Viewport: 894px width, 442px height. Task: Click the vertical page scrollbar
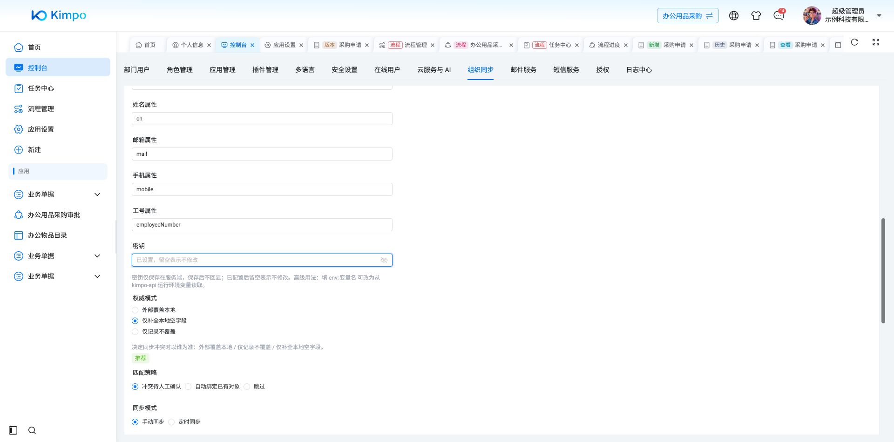coord(883,270)
